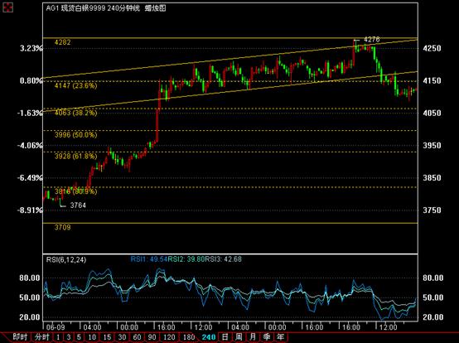Click the left RSI 80.00 scale label
This screenshot has width=459, height=343.
[30, 278]
